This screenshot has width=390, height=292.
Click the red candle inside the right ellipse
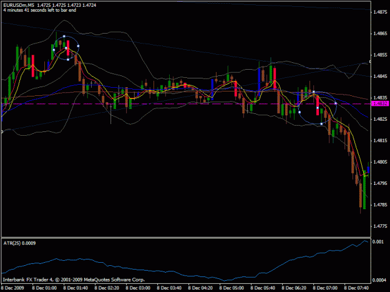click(318, 106)
